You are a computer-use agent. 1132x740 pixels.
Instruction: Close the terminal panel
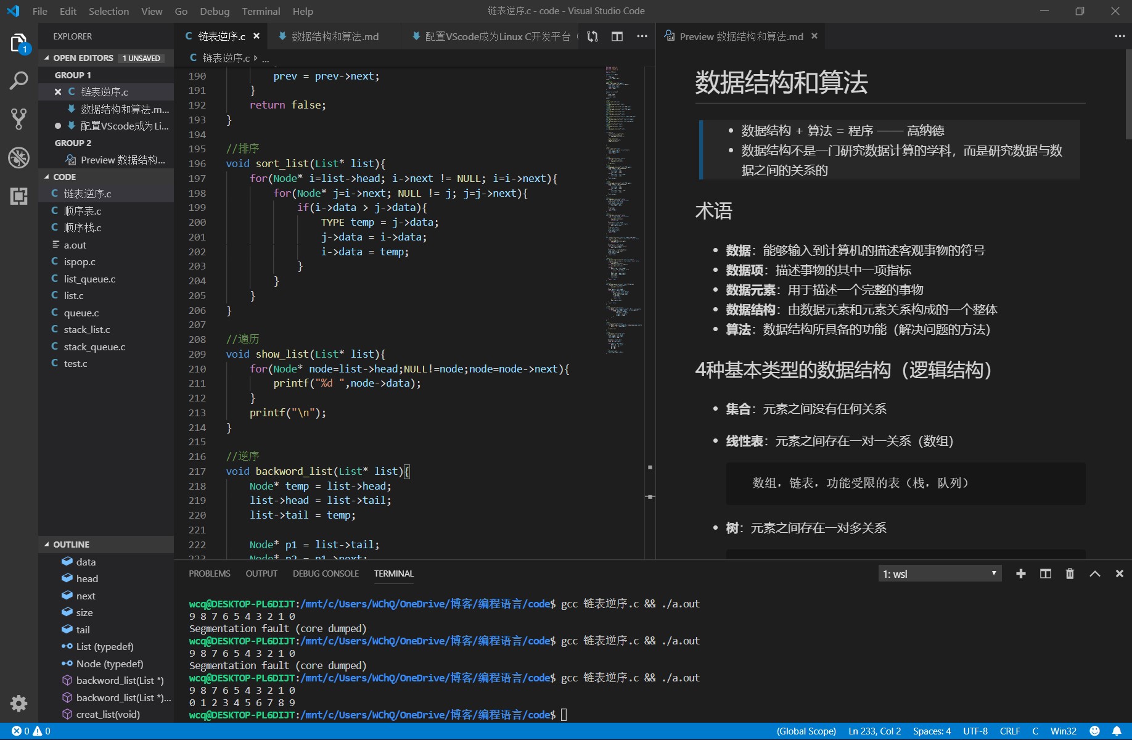click(1120, 573)
